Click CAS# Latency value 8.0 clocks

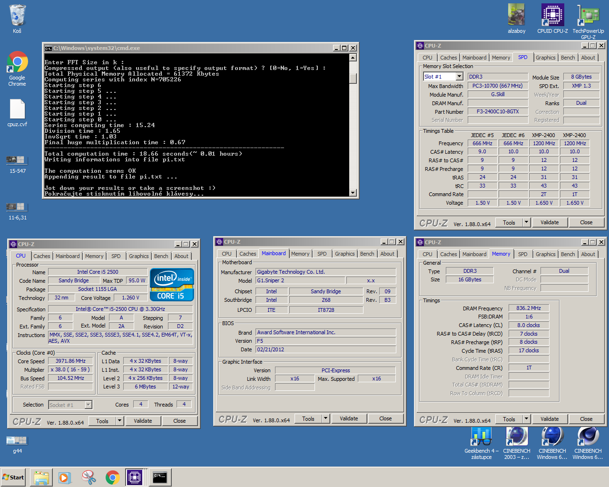529,325
